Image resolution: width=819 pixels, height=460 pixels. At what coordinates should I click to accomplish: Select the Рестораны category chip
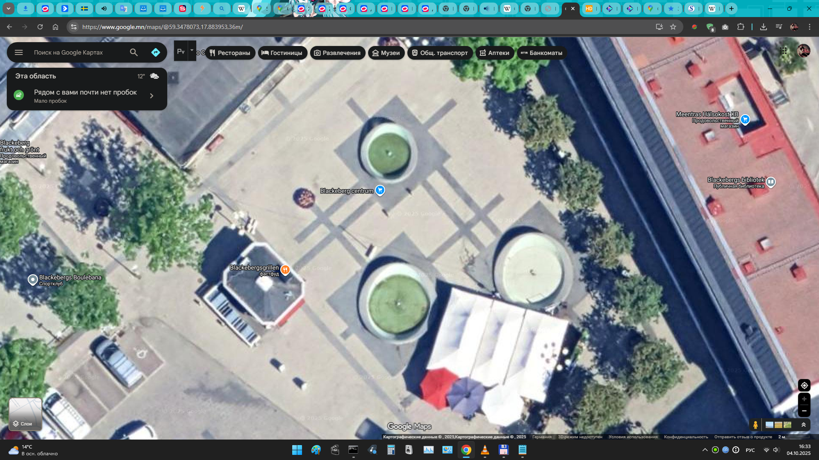point(230,53)
